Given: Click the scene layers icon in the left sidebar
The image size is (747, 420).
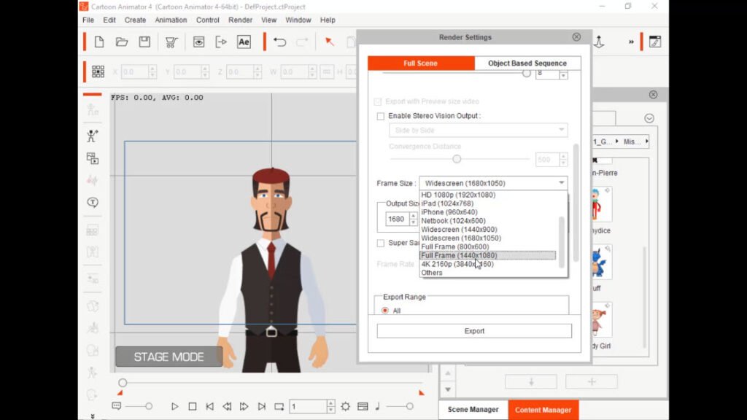Looking at the screenshot, I should (93, 158).
